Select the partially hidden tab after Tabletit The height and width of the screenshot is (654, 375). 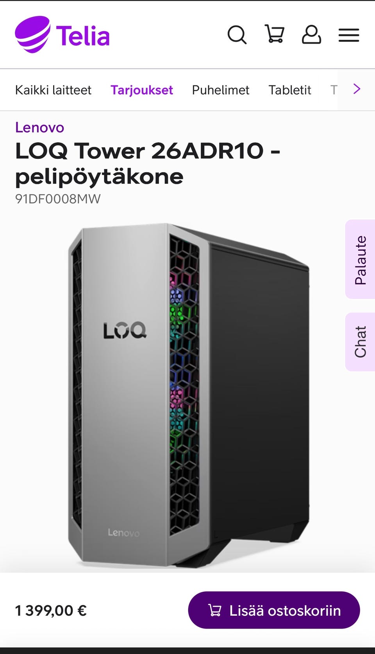(334, 90)
